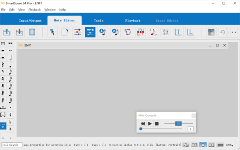The width and height of the screenshot is (240, 150).
Task: Select the arrow pointer tool in toolbar
Action: (52, 32)
